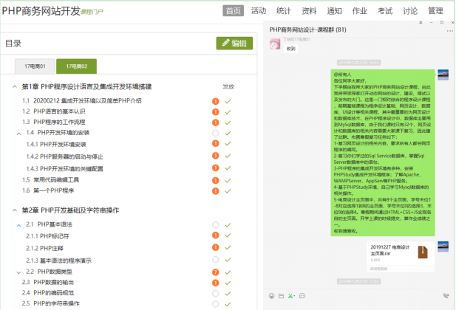Click empty status circle for section 1.4

[216, 133]
